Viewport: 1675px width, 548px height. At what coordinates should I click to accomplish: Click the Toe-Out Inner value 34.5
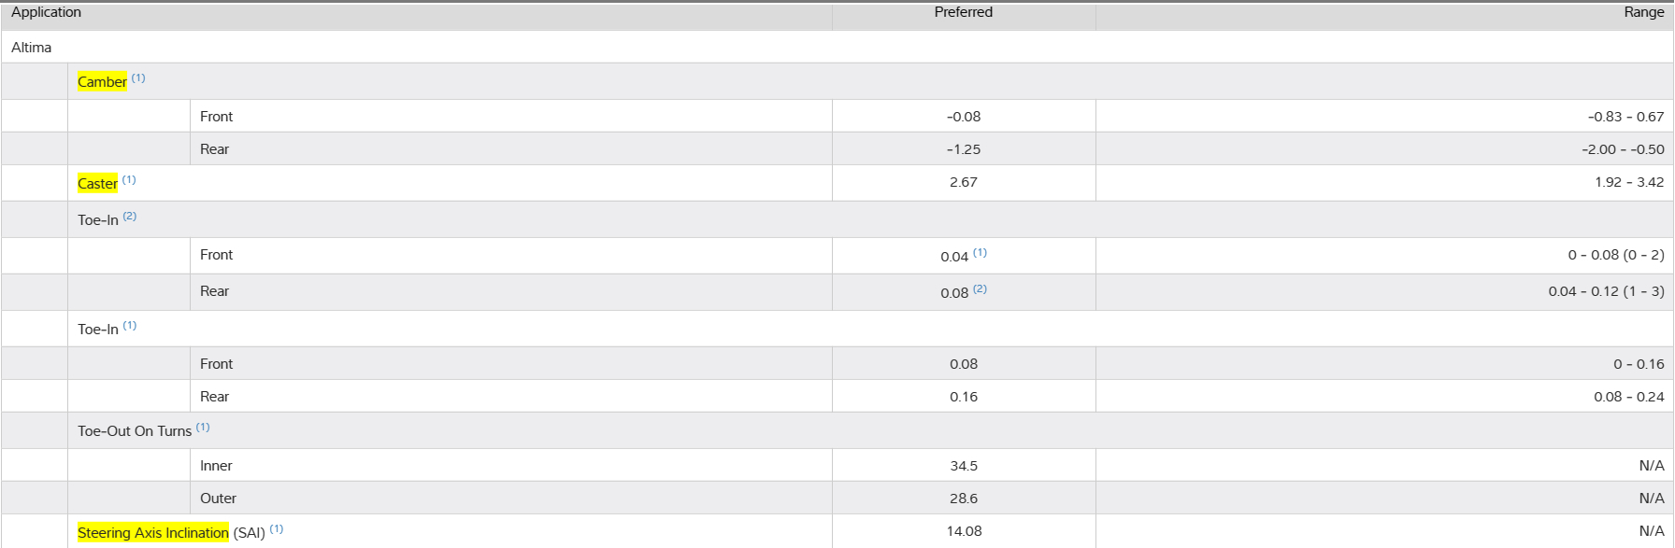tap(963, 466)
